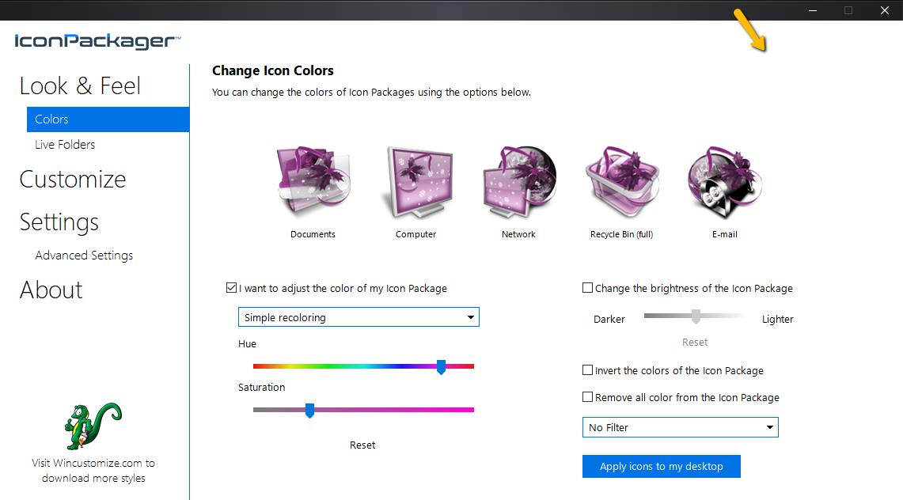Click the E-mail preview icon
903x500 pixels.
tap(724, 182)
